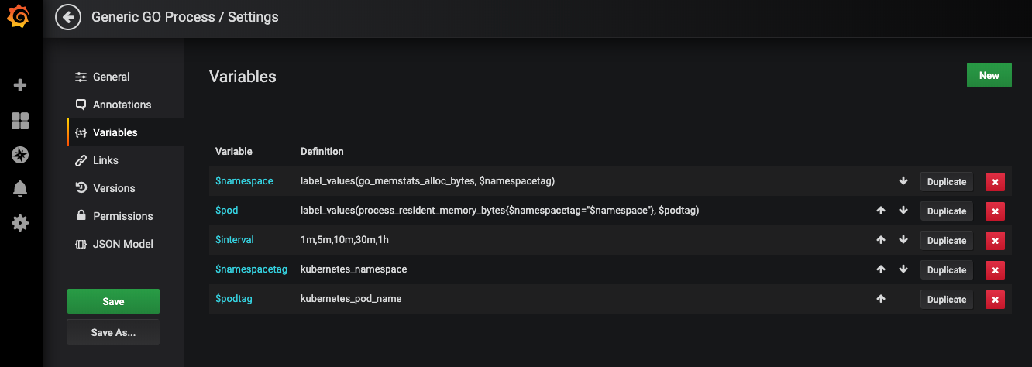Open the Create plus menu icon
The image size is (1032, 367).
pyautogui.click(x=21, y=85)
